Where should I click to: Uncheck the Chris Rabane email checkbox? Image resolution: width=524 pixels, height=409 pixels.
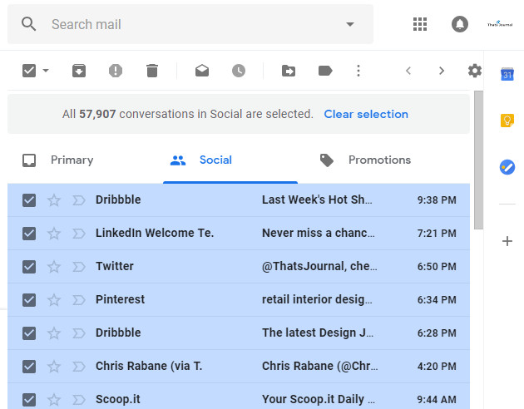[x=29, y=367]
